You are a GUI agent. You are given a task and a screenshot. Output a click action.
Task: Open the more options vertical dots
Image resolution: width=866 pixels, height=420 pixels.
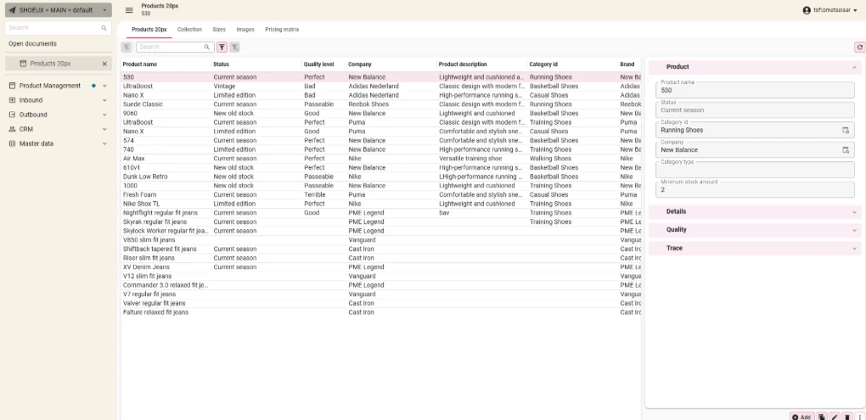(x=860, y=417)
